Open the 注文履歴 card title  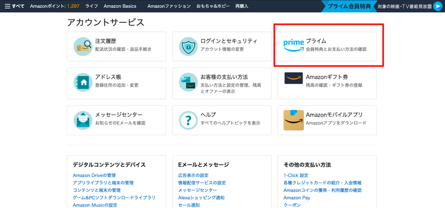point(106,41)
